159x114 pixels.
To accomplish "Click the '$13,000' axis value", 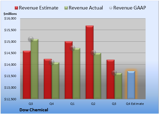I will [x=10, y=88].
